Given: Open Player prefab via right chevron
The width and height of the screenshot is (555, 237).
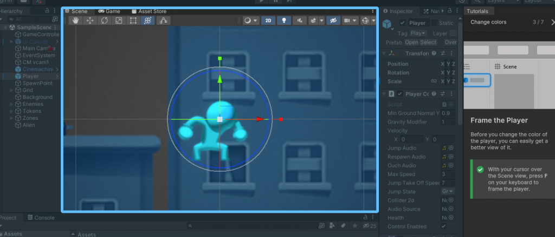Looking at the screenshot, I should tap(56, 76).
